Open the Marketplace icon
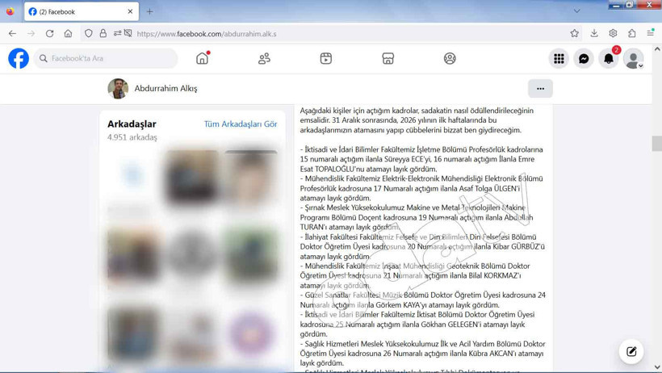This screenshot has width=662, height=373. (x=388, y=58)
